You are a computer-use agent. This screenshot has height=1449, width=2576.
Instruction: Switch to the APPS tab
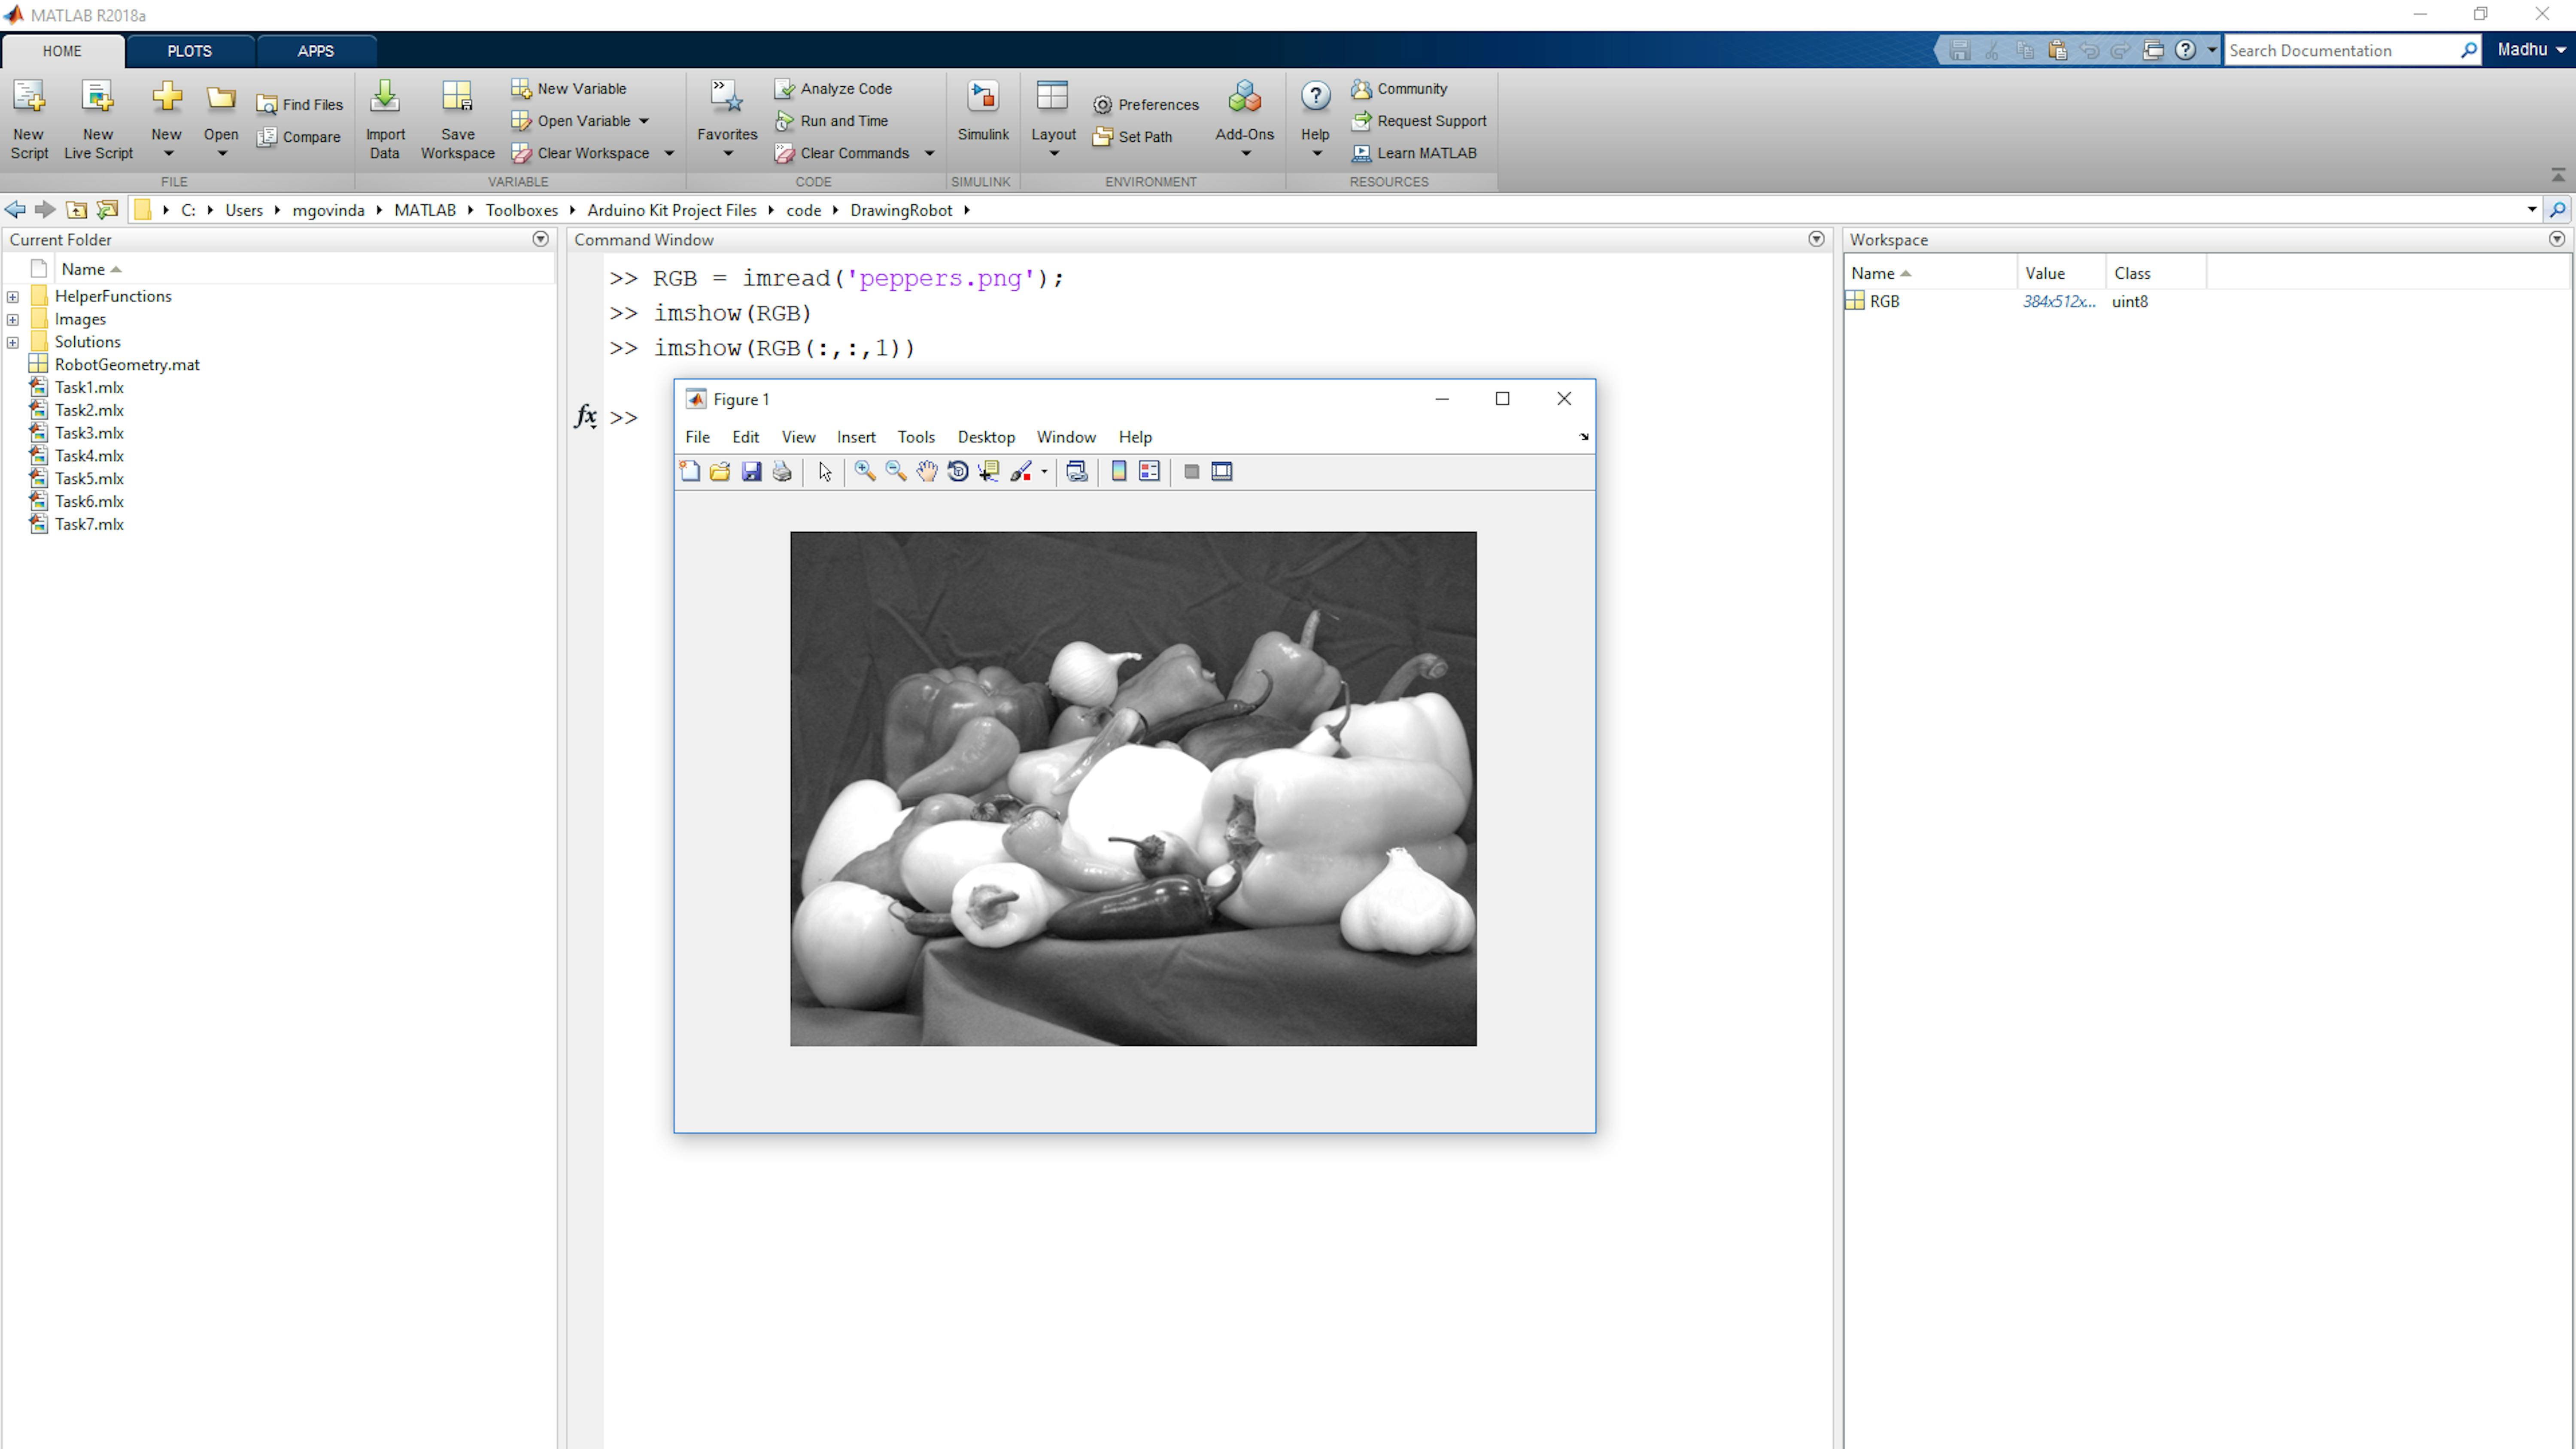[x=315, y=51]
